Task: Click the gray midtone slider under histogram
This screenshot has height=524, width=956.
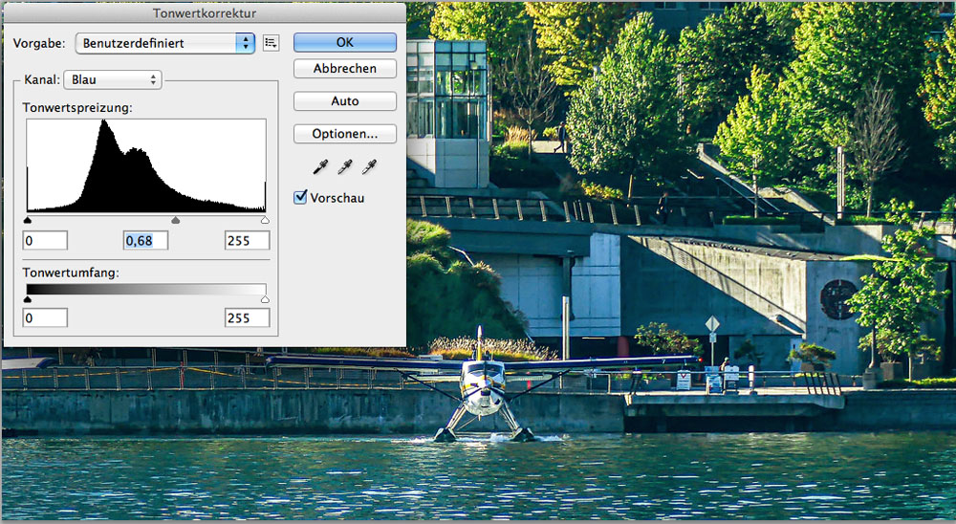Action: pyautogui.click(x=175, y=220)
